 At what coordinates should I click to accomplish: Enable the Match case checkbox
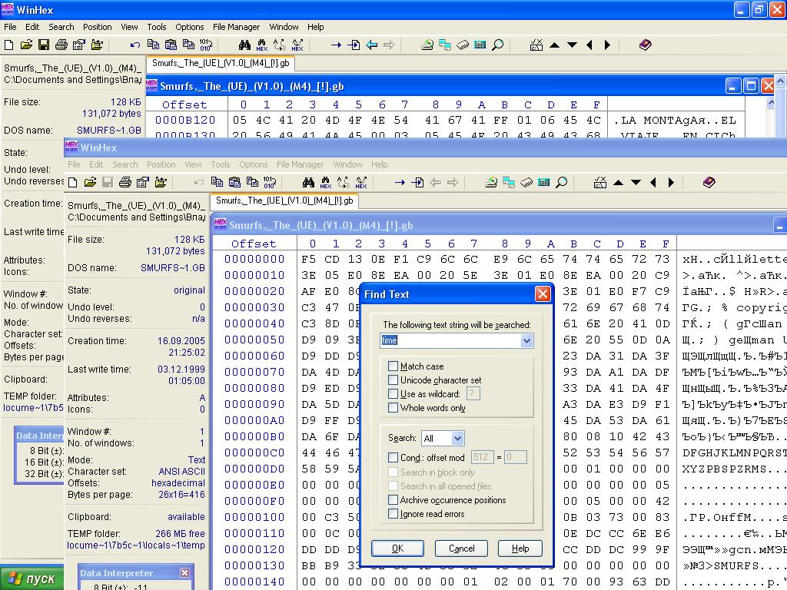(x=393, y=366)
